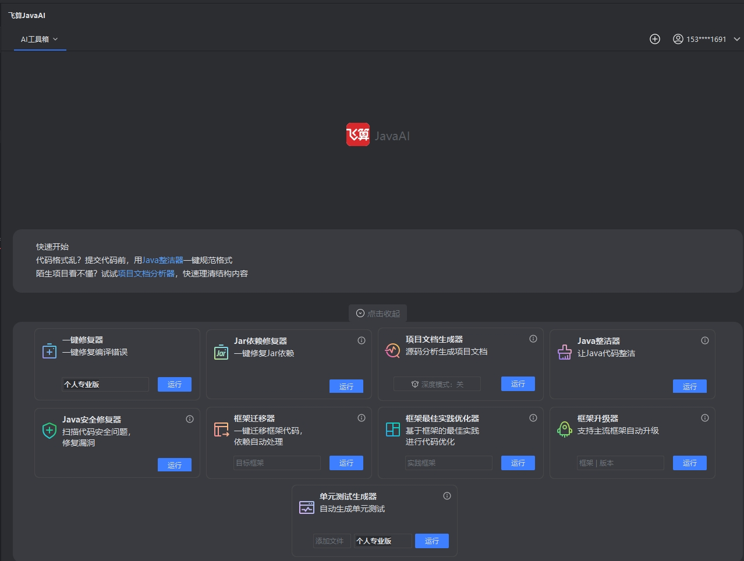Run the 框架迁移器 tool
The width and height of the screenshot is (744, 561).
[346, 463]
